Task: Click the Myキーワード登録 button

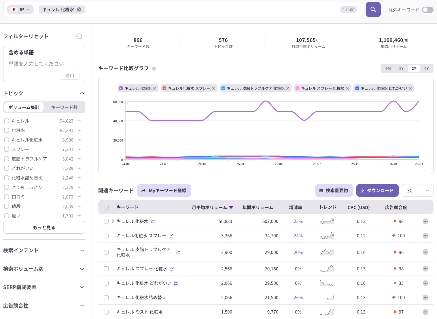Action: 164,190
